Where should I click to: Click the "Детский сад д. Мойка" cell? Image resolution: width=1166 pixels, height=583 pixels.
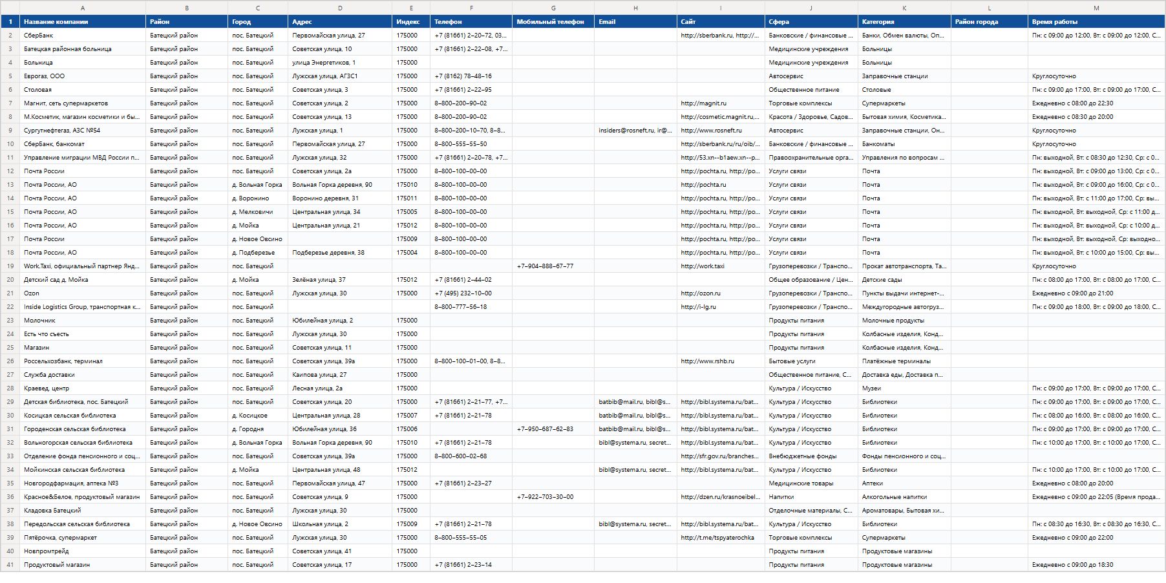point(83,280)
